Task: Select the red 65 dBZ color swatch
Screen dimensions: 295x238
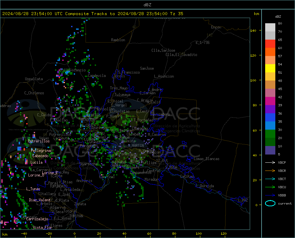Action: (270, 44)
